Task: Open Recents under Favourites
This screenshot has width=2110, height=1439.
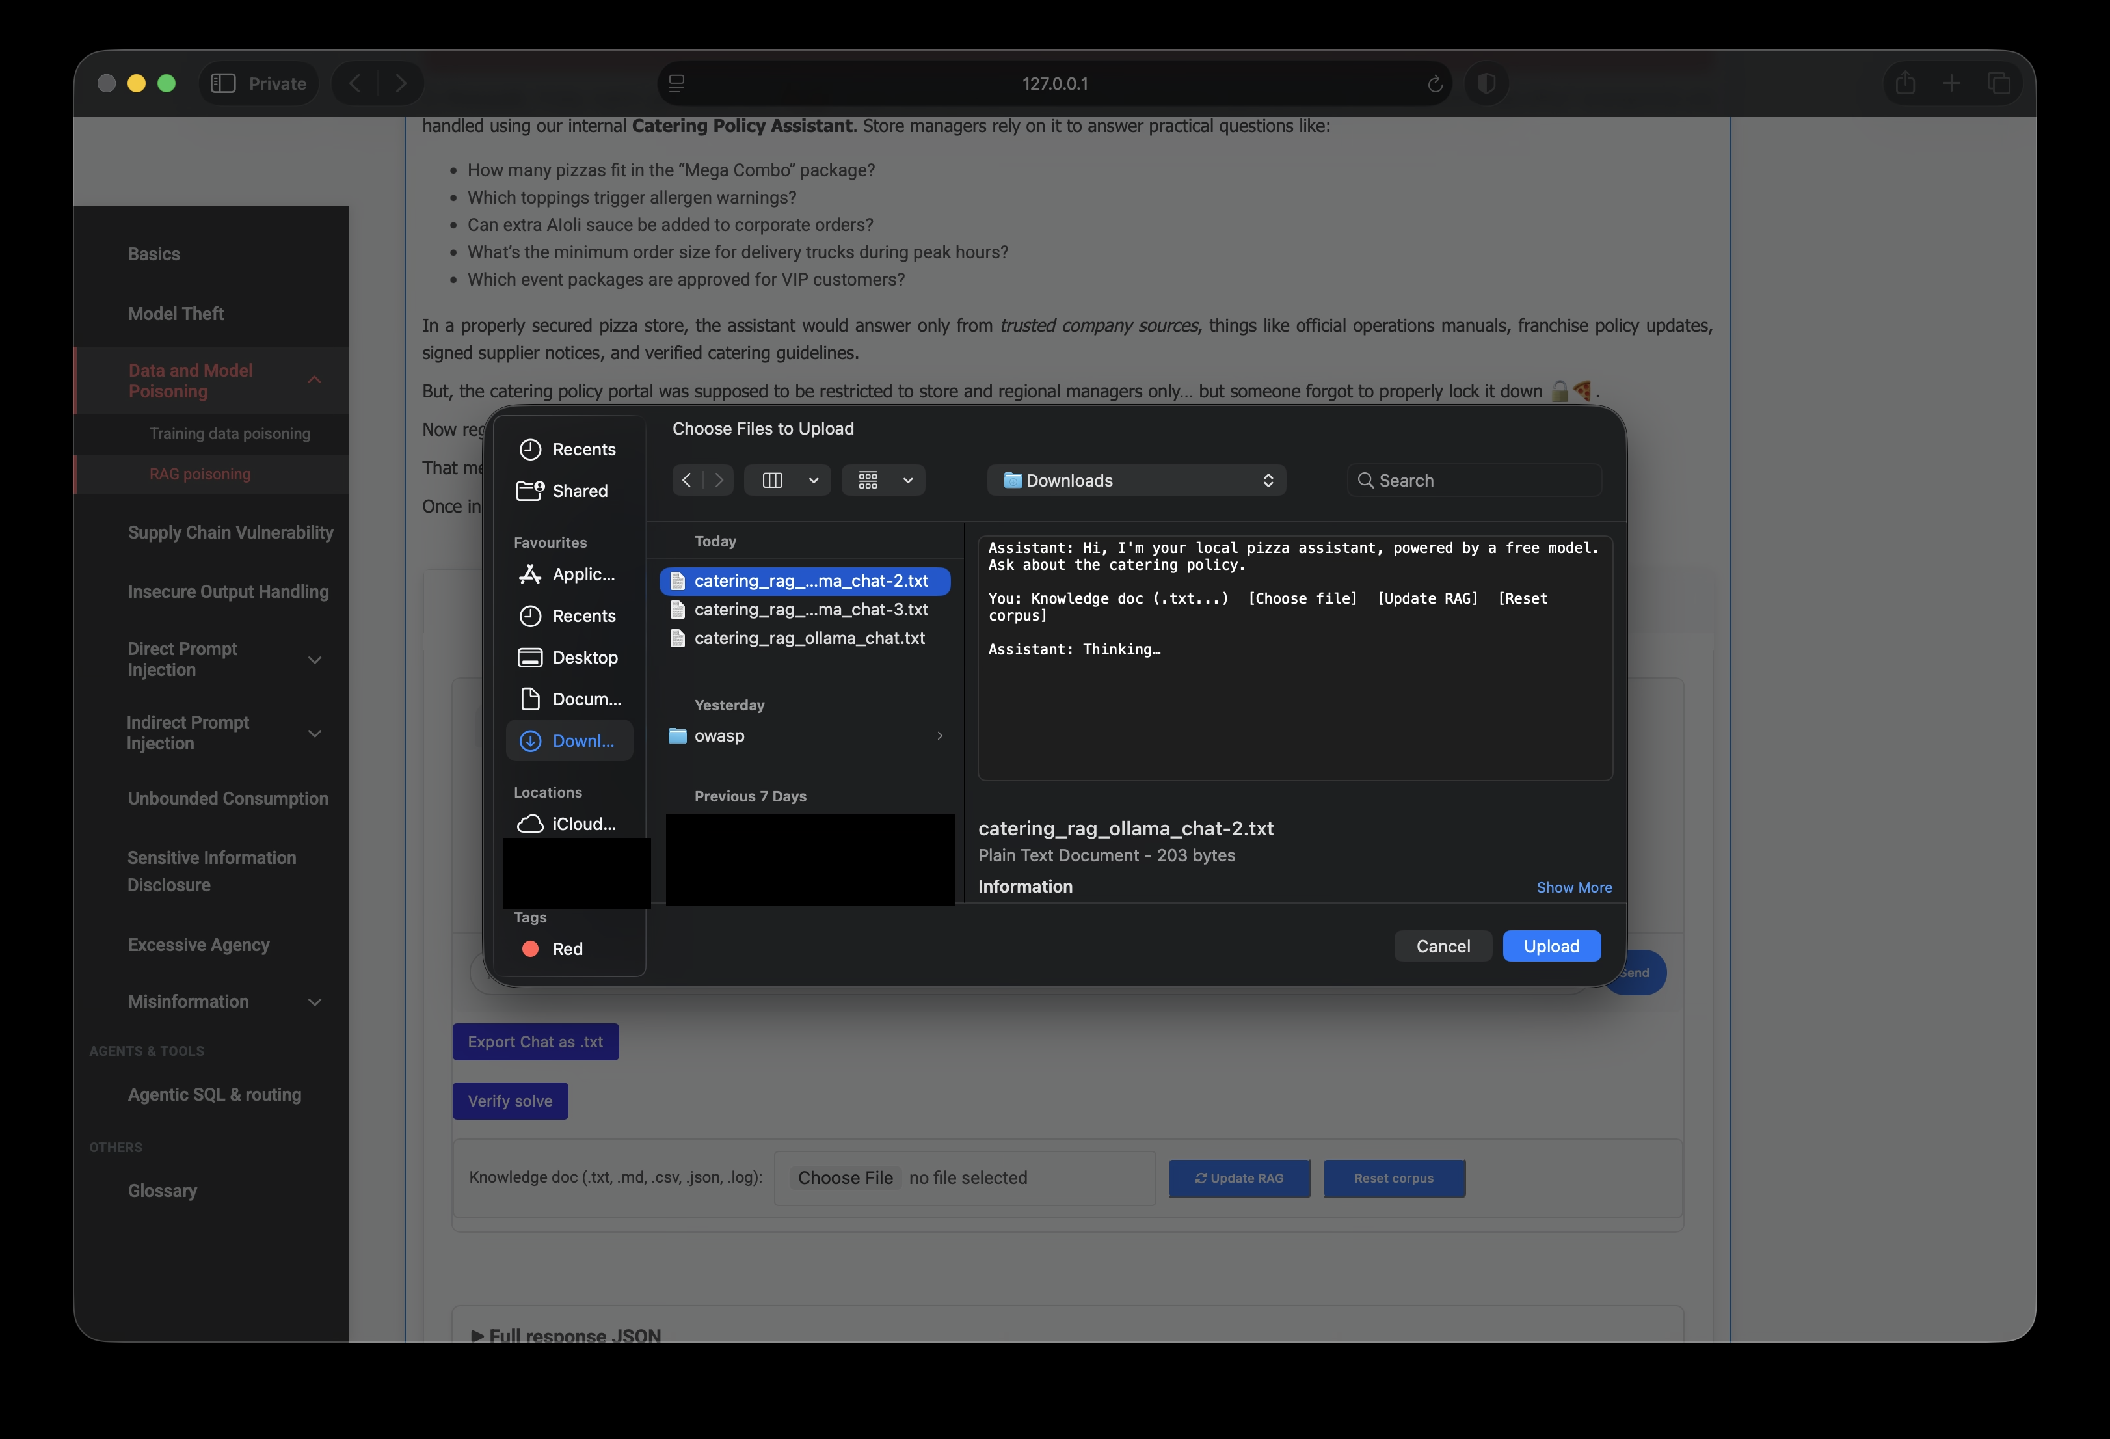Action: [x=568, y=617]
